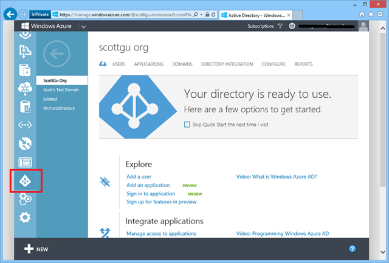
Task: Open Video: Programming Windows Azure AD link
Action: click(283, 233)
